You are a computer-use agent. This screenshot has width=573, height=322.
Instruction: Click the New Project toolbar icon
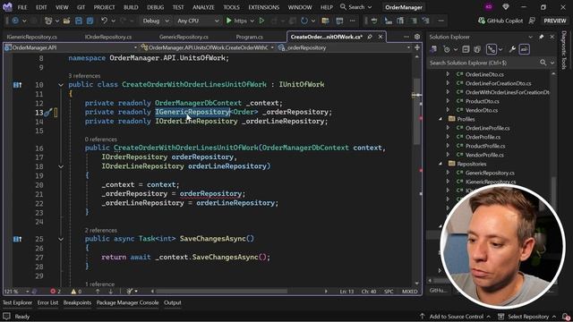[48, 21]
